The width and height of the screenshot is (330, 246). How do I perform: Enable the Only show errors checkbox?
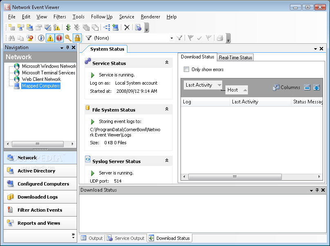point(186,69)
